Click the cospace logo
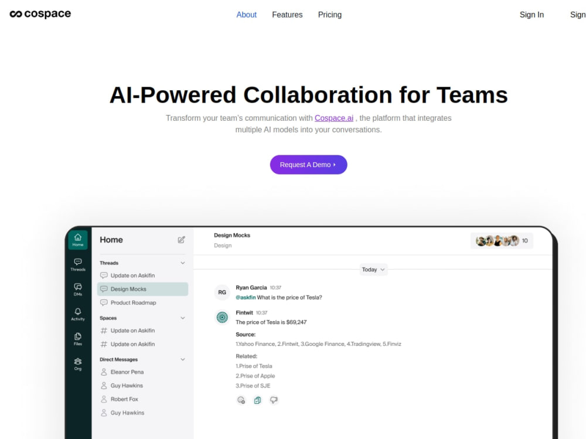Image resolution: width=586 pixels, height=439 pixels. tap(40, 14)
